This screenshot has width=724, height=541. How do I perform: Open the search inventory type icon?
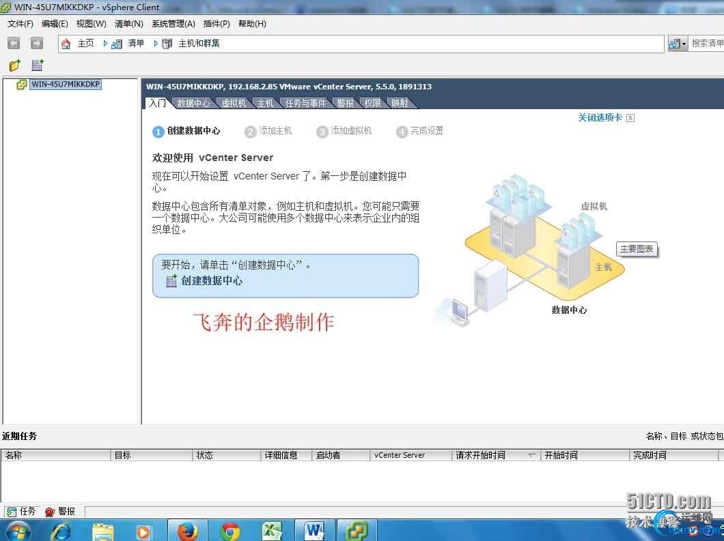[675, 44]
